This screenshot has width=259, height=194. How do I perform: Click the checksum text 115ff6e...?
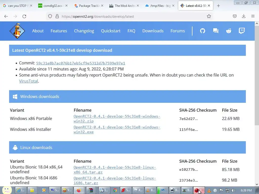(x=188, y=130)
